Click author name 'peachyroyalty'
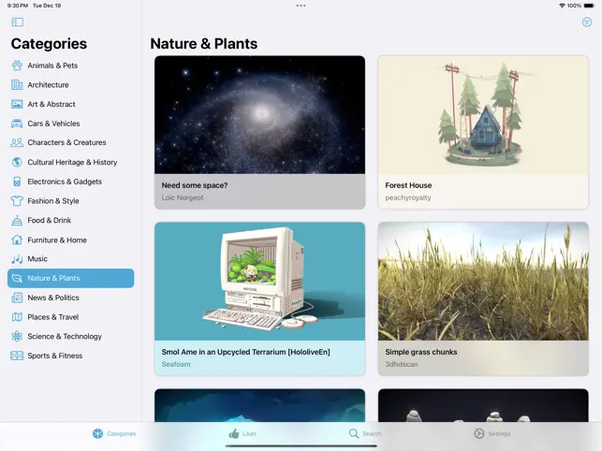The height and width of the screenshot is (451, 602). (x=408, y=197)
